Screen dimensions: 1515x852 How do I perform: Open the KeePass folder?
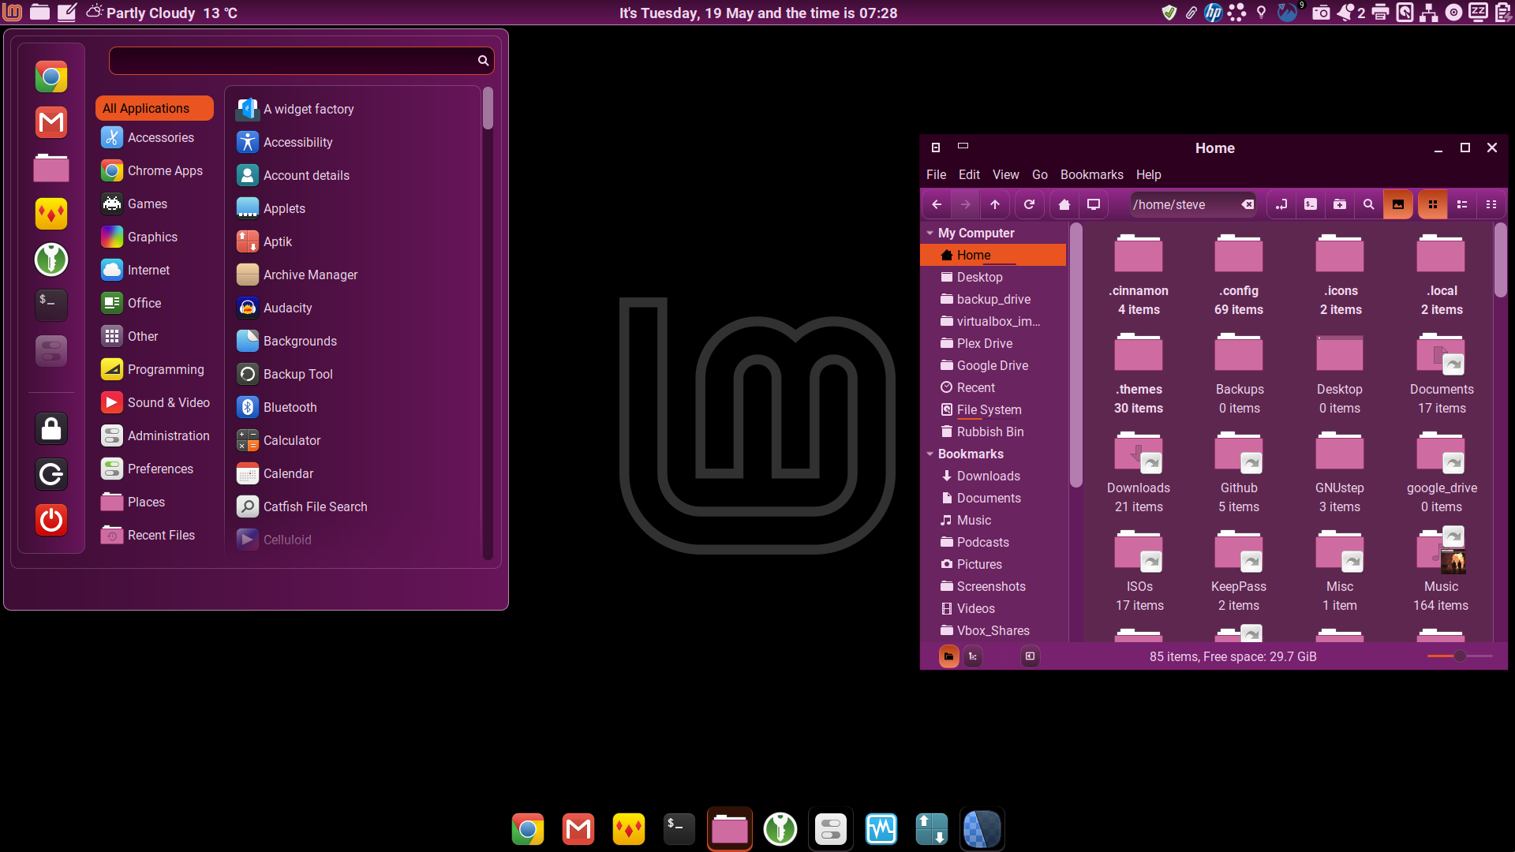[x=1239, y=570]
